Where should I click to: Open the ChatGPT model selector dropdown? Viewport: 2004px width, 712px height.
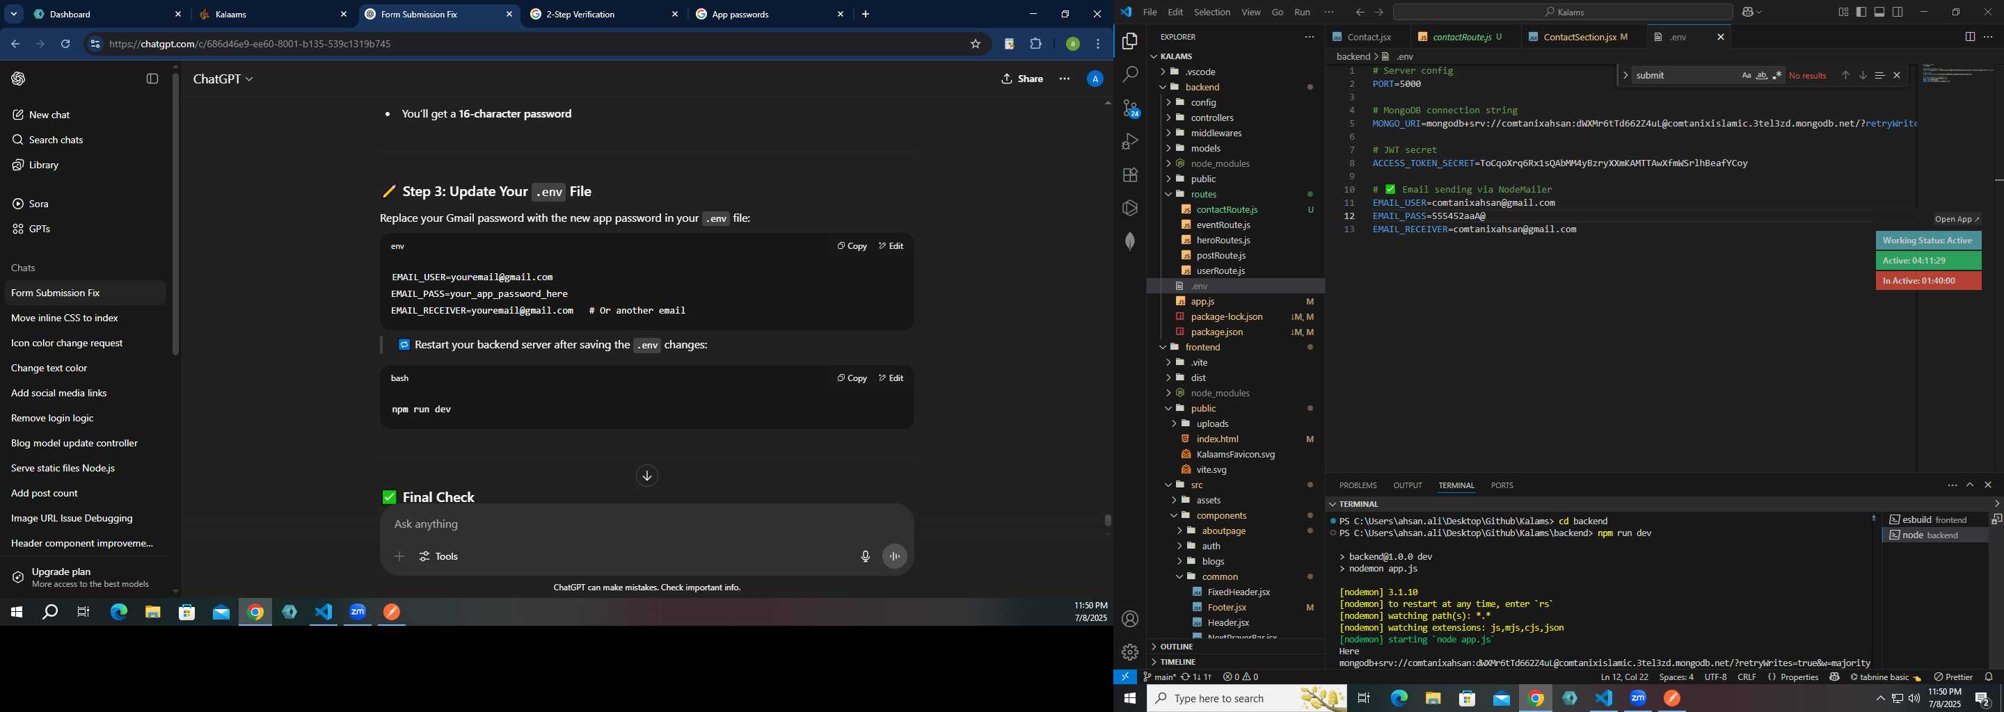coord(223,79)
